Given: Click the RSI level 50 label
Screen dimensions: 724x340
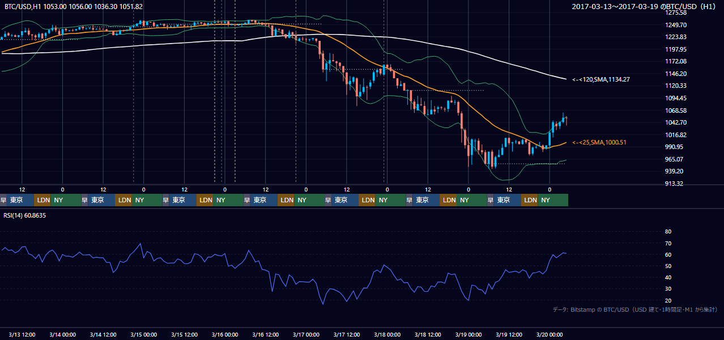Looking at the screenshot, I should click(x=668, y=266).
